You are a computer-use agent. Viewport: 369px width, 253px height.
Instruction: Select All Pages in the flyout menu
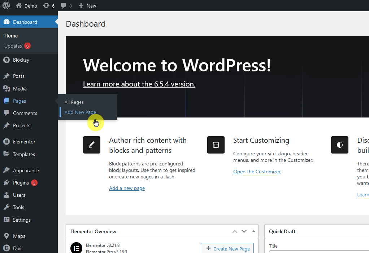pos(74,102)
